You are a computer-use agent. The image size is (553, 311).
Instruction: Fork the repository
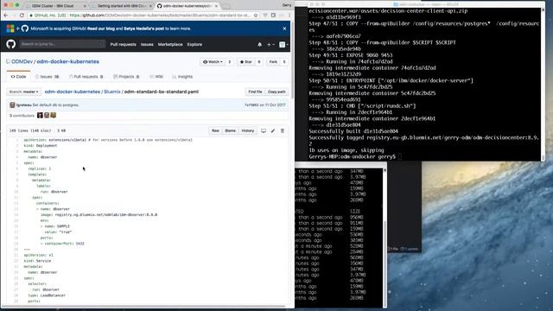coord(273,62)
